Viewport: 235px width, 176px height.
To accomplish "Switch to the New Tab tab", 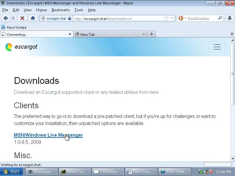I will 110,34.
